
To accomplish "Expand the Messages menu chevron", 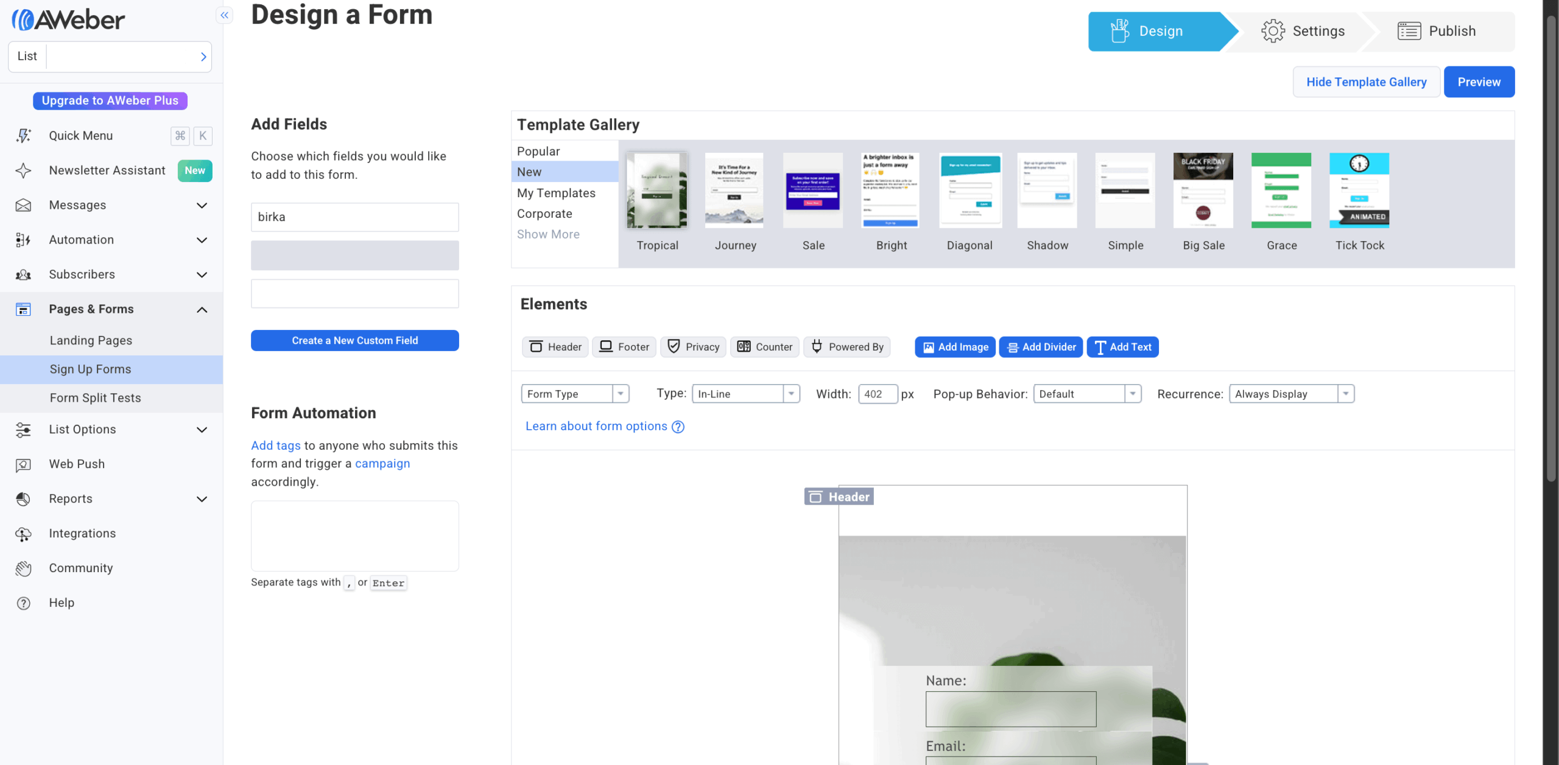I will point(202,206).
